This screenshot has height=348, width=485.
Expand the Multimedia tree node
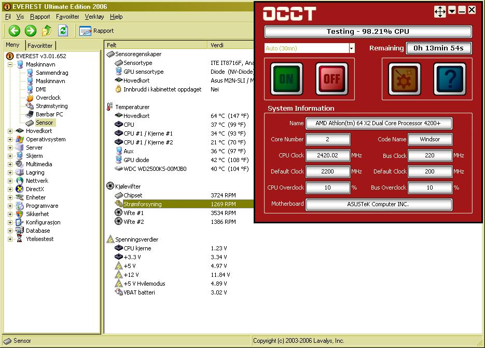10,165
